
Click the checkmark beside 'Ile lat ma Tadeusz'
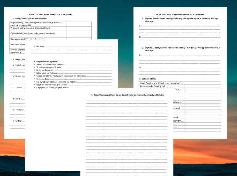tap(35, 70)
